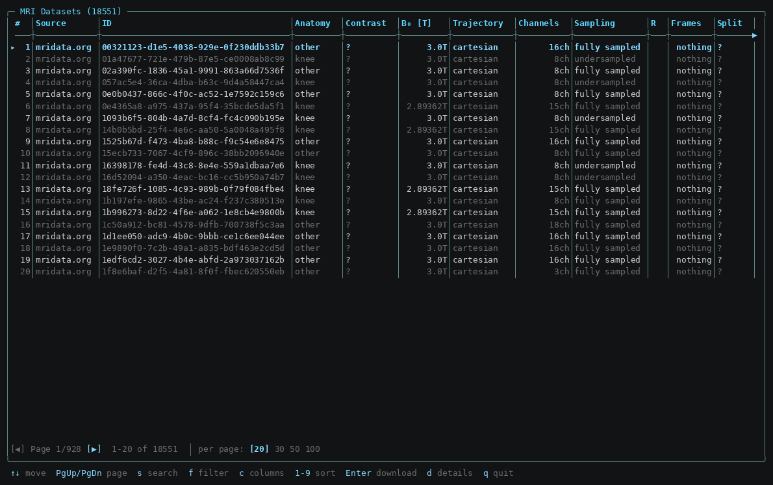Select dataset ID 0e4365a8-a975-437a-95f4-35bcde5da5f1
The width and height of the screenshot is (773, 485).
pos(194,107)
